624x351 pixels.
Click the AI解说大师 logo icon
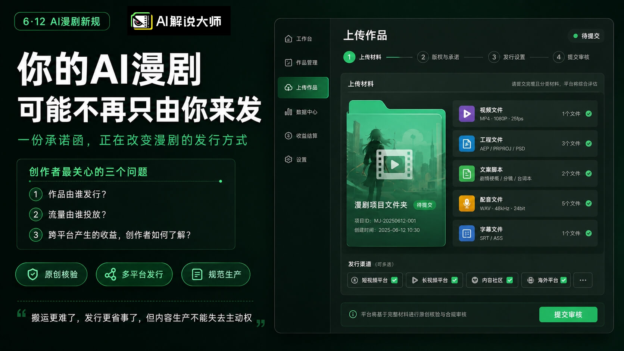(x=141, y=21)
